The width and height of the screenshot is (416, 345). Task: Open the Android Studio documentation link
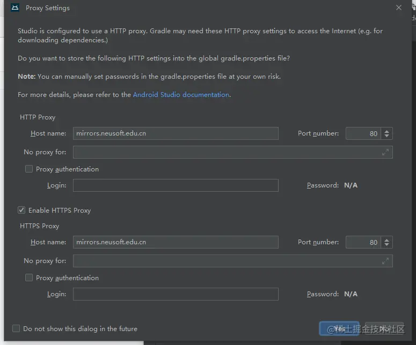click(181, 94)
